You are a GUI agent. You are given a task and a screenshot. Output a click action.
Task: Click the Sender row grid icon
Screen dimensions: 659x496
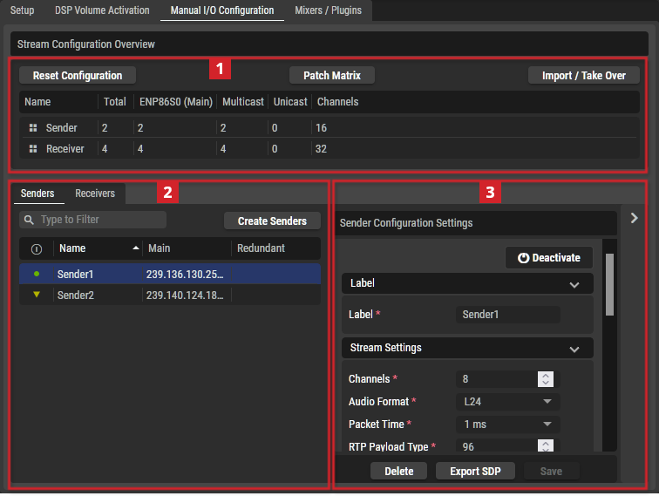33,128
